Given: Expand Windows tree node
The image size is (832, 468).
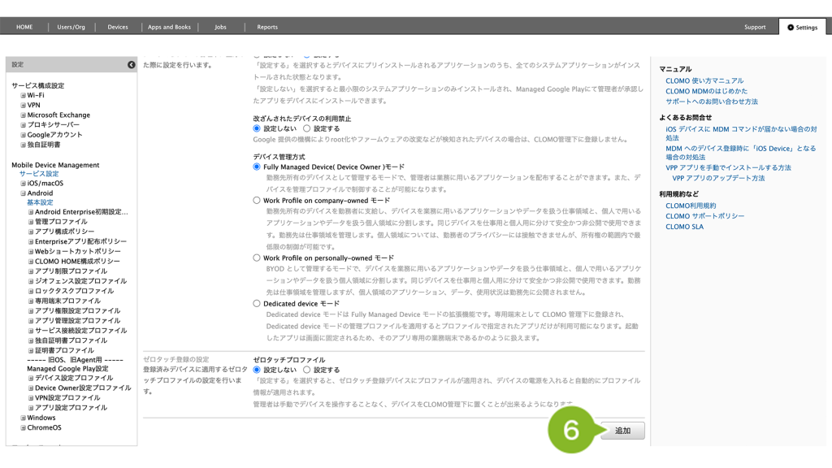Looking at the screenshot, I should [x=23, y=418].
